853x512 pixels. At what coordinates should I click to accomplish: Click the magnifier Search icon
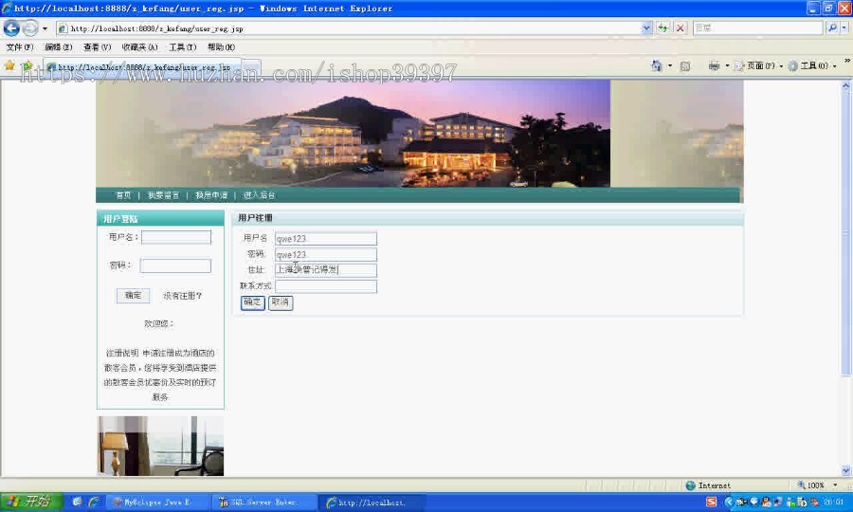pos(832,27)
